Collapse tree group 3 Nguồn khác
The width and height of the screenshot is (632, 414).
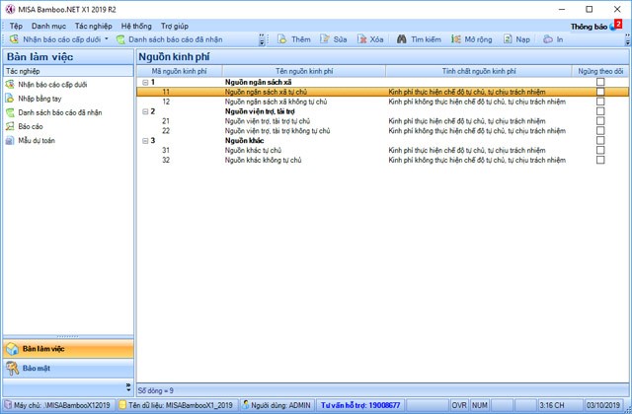(x=145, y=141)
